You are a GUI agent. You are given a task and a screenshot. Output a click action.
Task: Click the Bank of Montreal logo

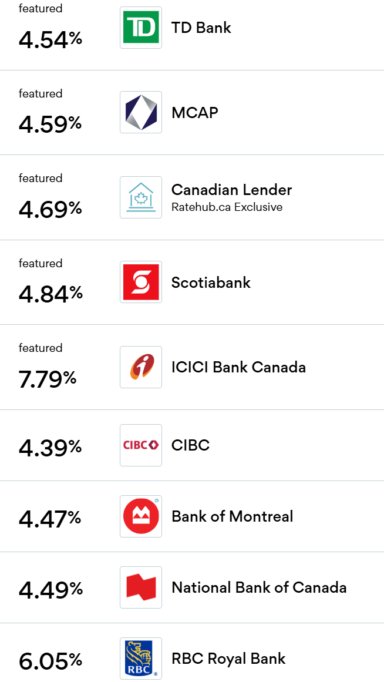(141, 516)
